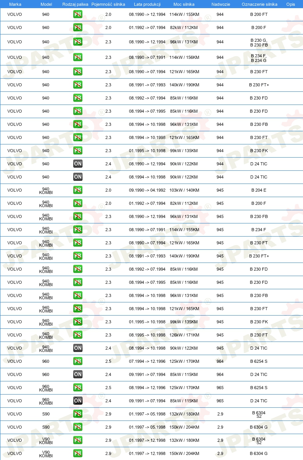
Task: Click petrol icon in B 230 G, B 230 FB row
Action: click(78, 42)
